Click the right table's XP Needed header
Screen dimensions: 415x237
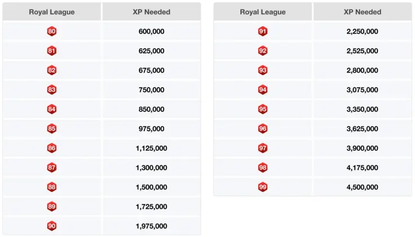[362, 12]
